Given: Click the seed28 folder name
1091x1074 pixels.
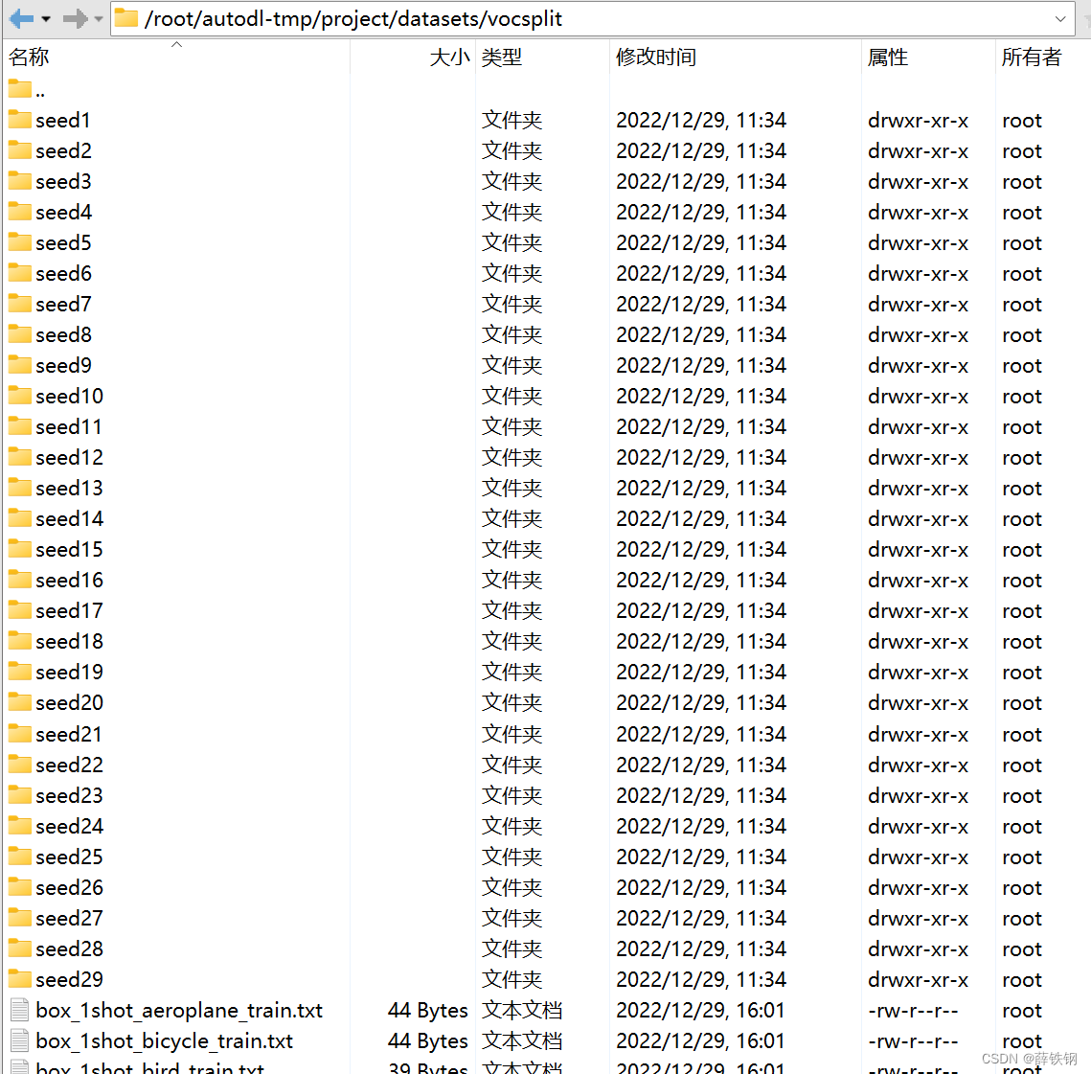Looking at the screenshot, I should 70,948.
